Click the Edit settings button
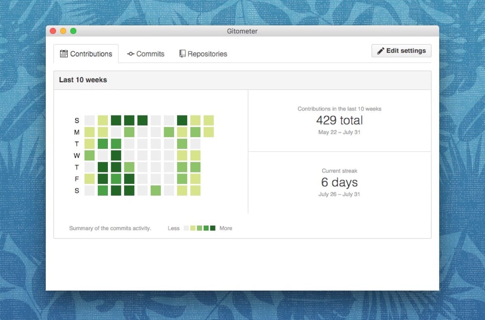 pos(401,50)
